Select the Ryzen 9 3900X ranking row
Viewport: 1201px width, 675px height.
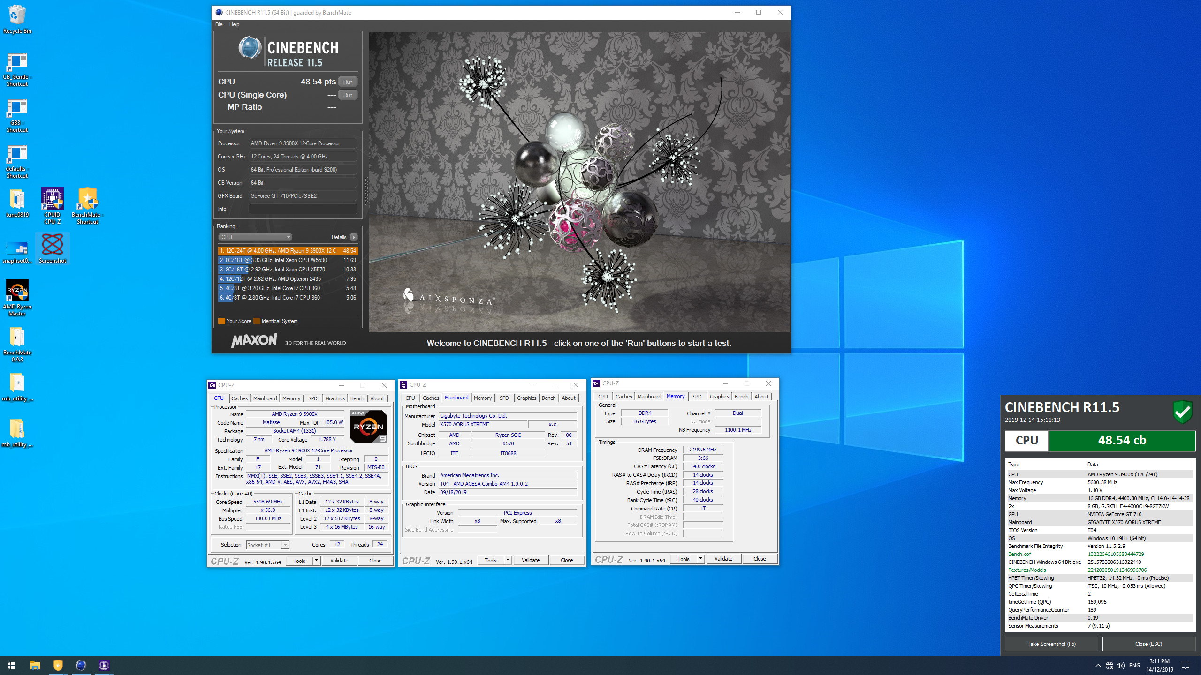[288, 251]
